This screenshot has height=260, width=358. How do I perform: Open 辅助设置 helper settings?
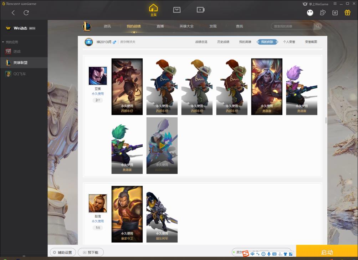(63, 252)
